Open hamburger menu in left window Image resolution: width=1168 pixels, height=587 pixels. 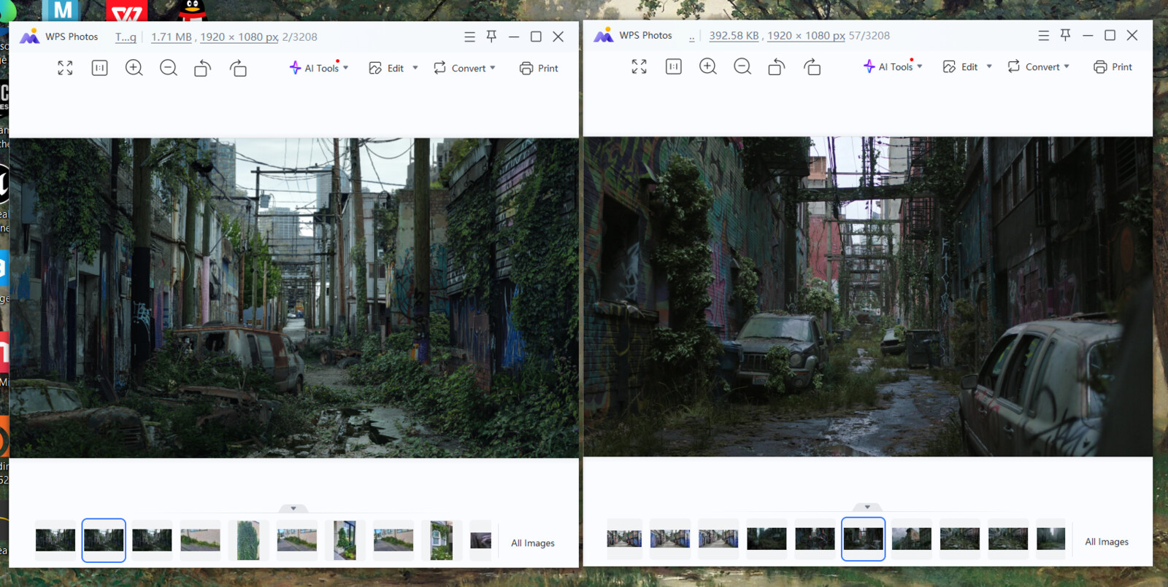[x=469, y=36]
